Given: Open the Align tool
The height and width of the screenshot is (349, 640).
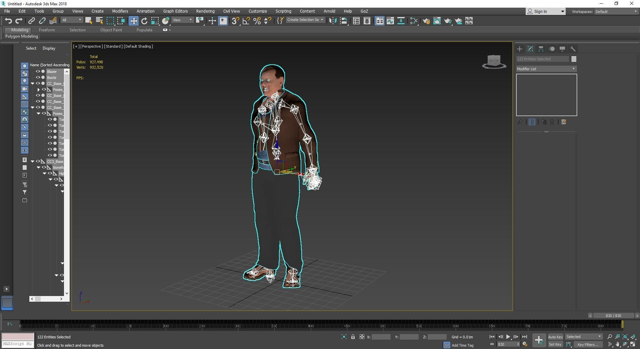Looking at the screenshot, I should pos(344,21).
